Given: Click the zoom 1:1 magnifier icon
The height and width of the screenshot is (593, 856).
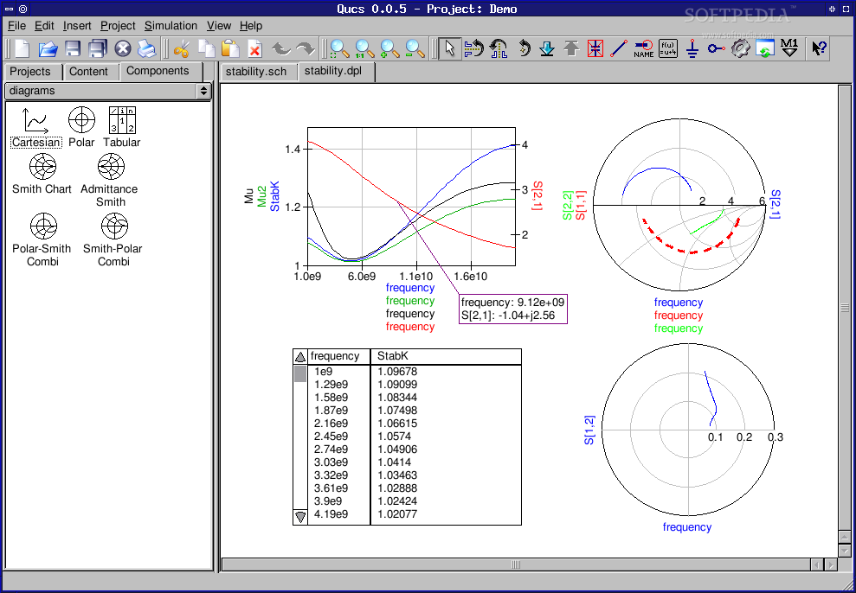Looking at the screenshot, I should tap(364, 48).
